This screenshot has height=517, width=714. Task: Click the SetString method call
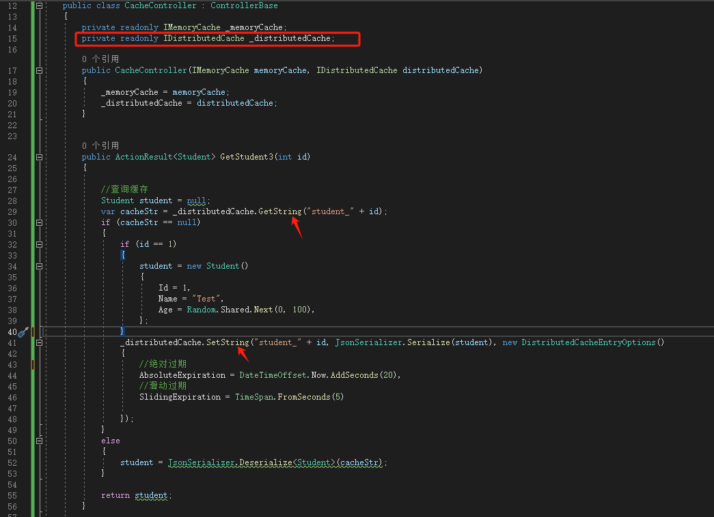tap(228, 342)
